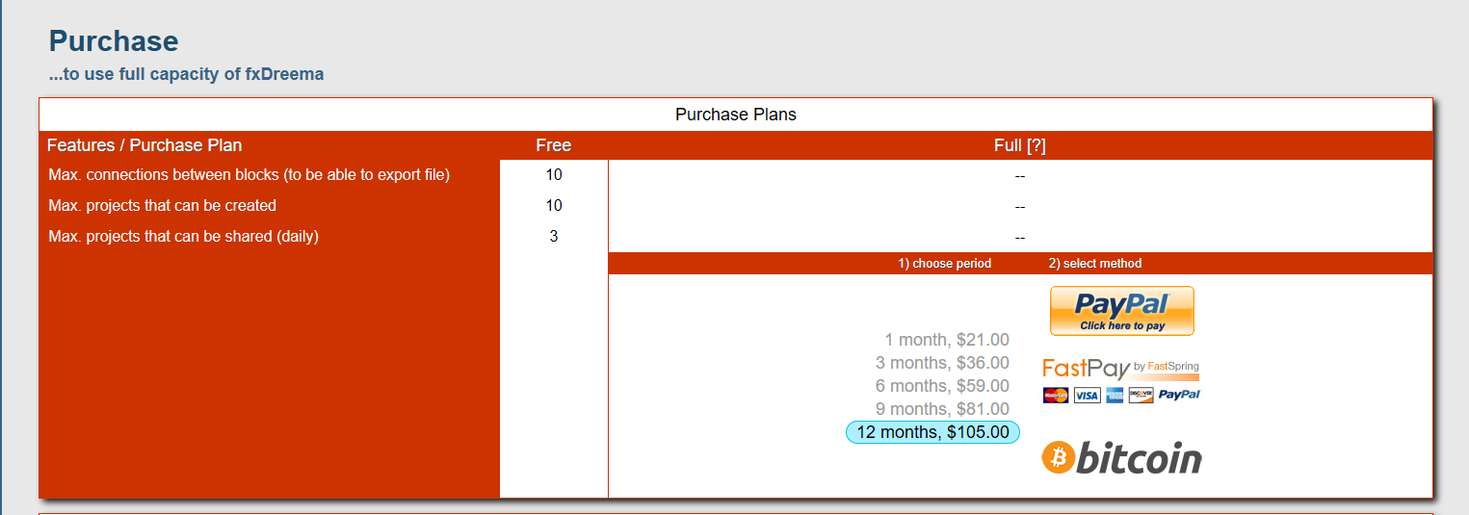1469x515 pixels.
Task: Open the [?] help next to Full
Action: point(1036,145)
